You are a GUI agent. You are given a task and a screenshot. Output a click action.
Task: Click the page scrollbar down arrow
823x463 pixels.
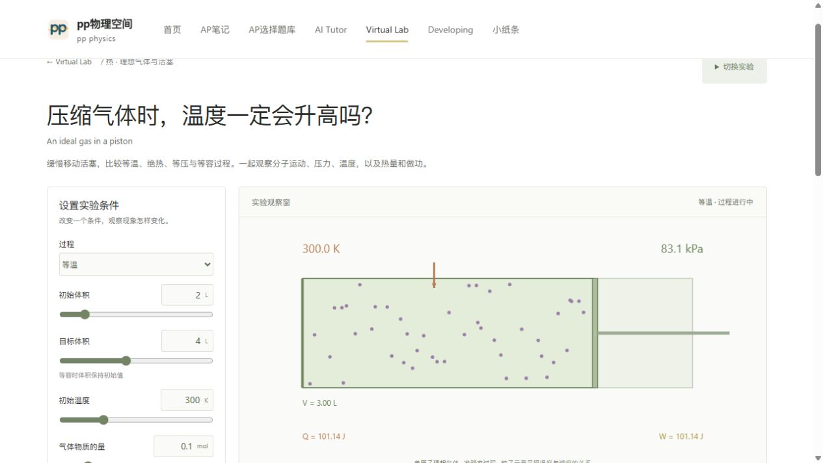click(818, 458)
